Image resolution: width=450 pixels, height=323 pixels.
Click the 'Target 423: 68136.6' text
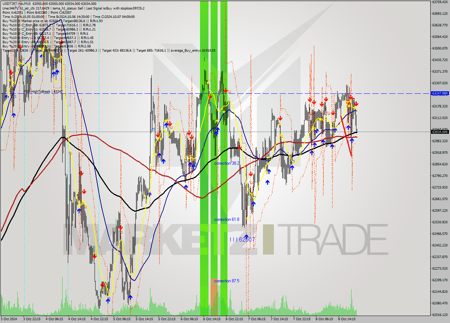click(x=116, y=51)
